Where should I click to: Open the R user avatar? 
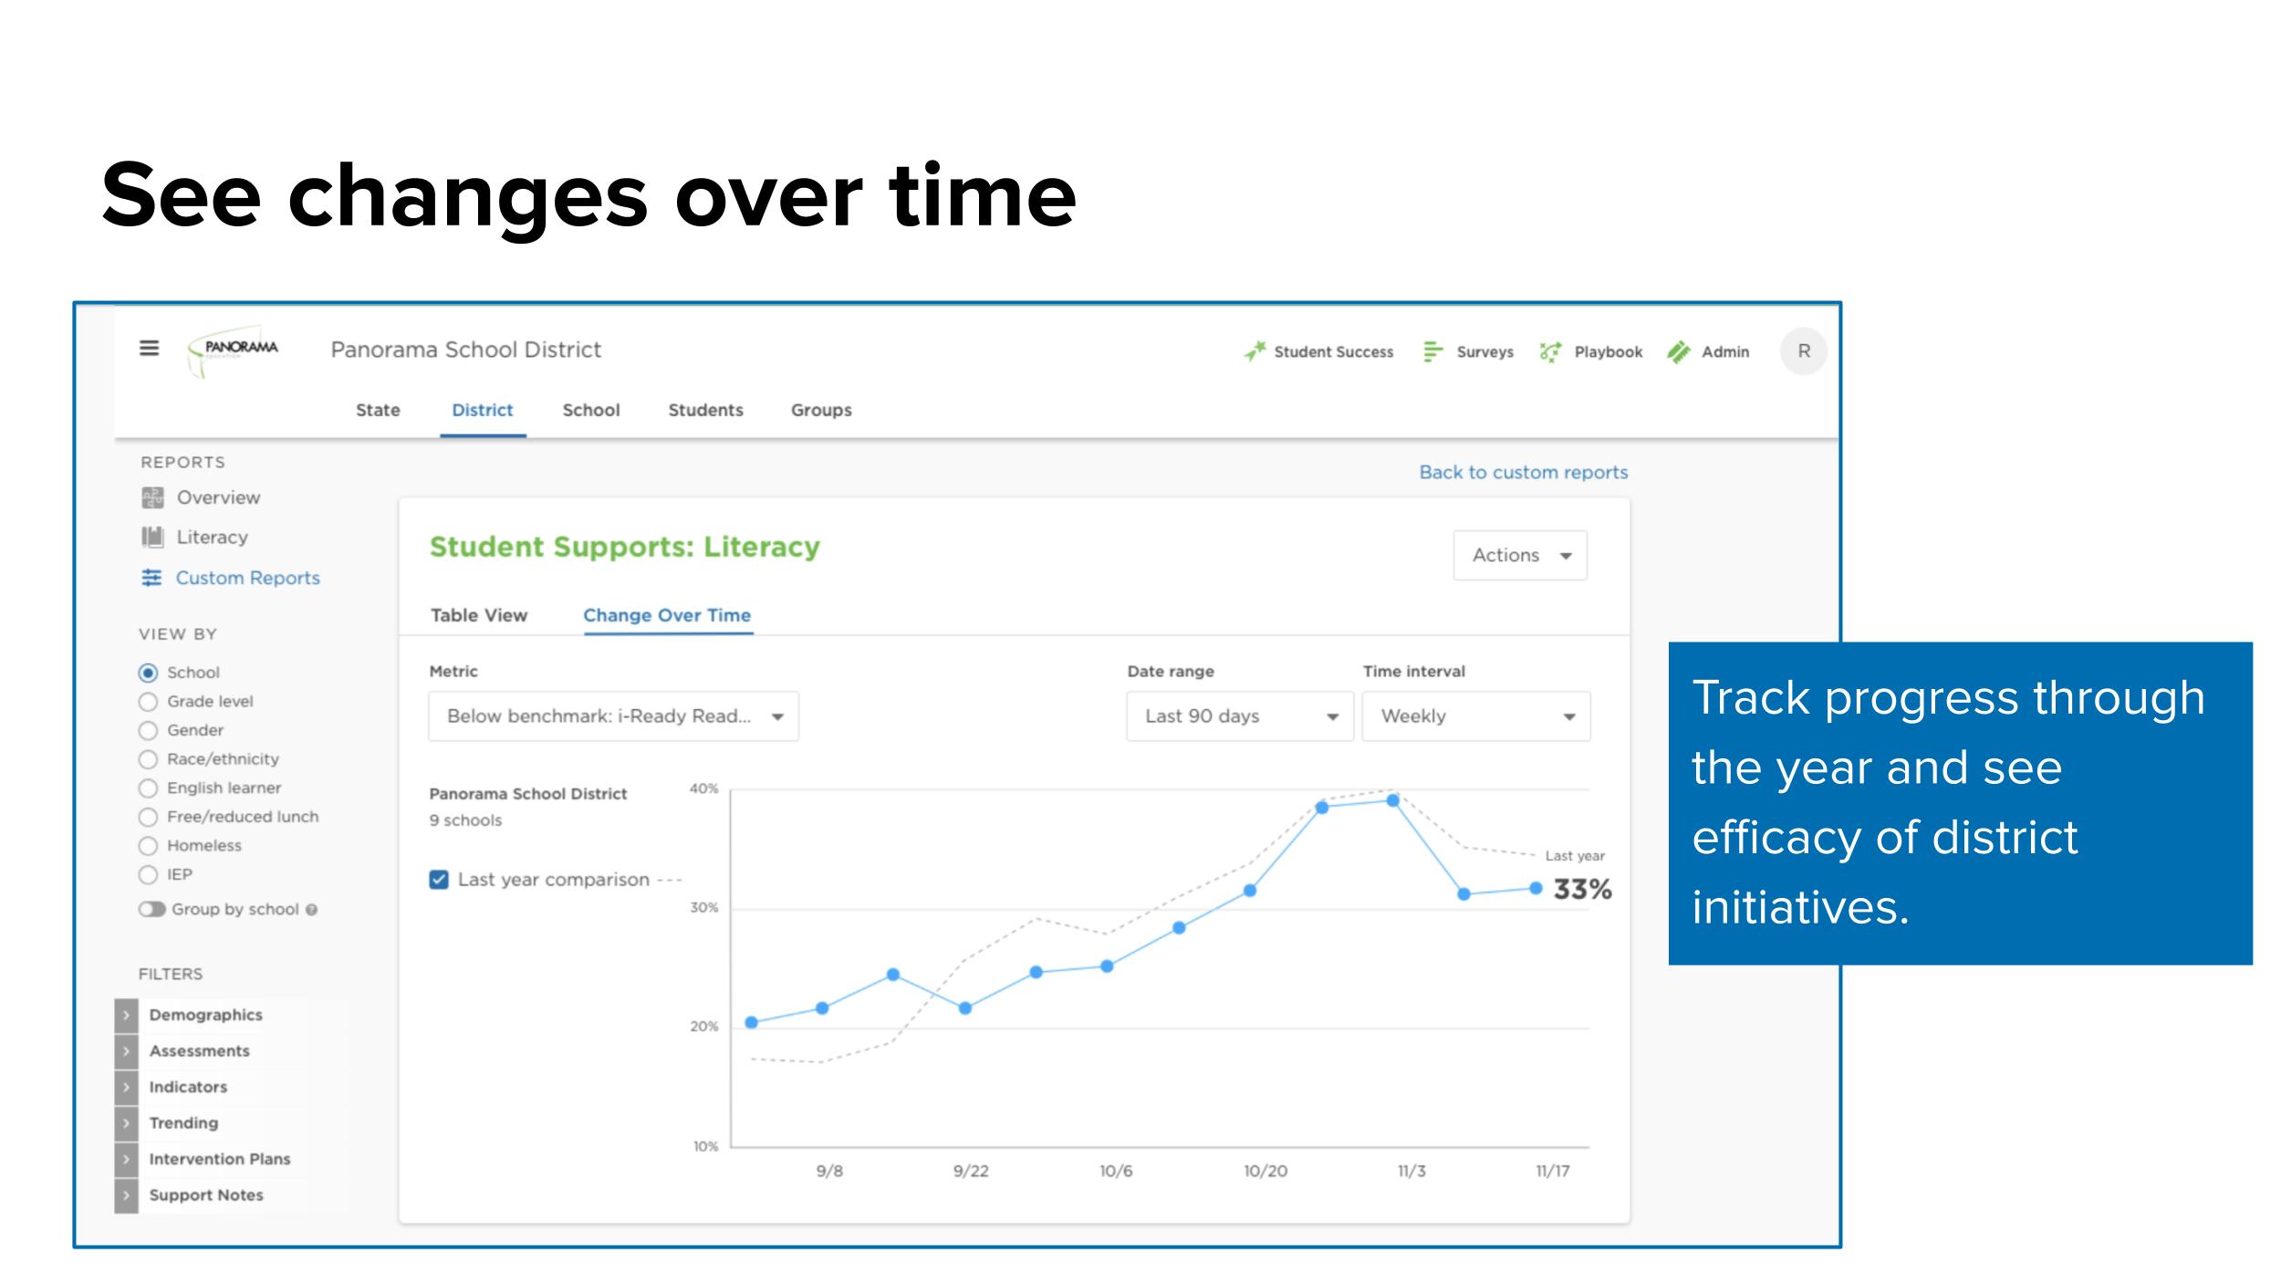1803,351
